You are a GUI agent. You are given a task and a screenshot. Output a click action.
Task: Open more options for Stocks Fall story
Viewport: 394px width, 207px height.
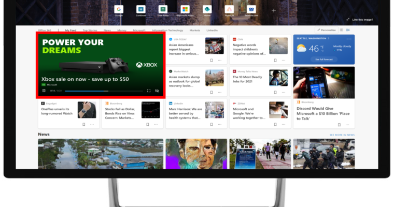[x=156, y=124]
